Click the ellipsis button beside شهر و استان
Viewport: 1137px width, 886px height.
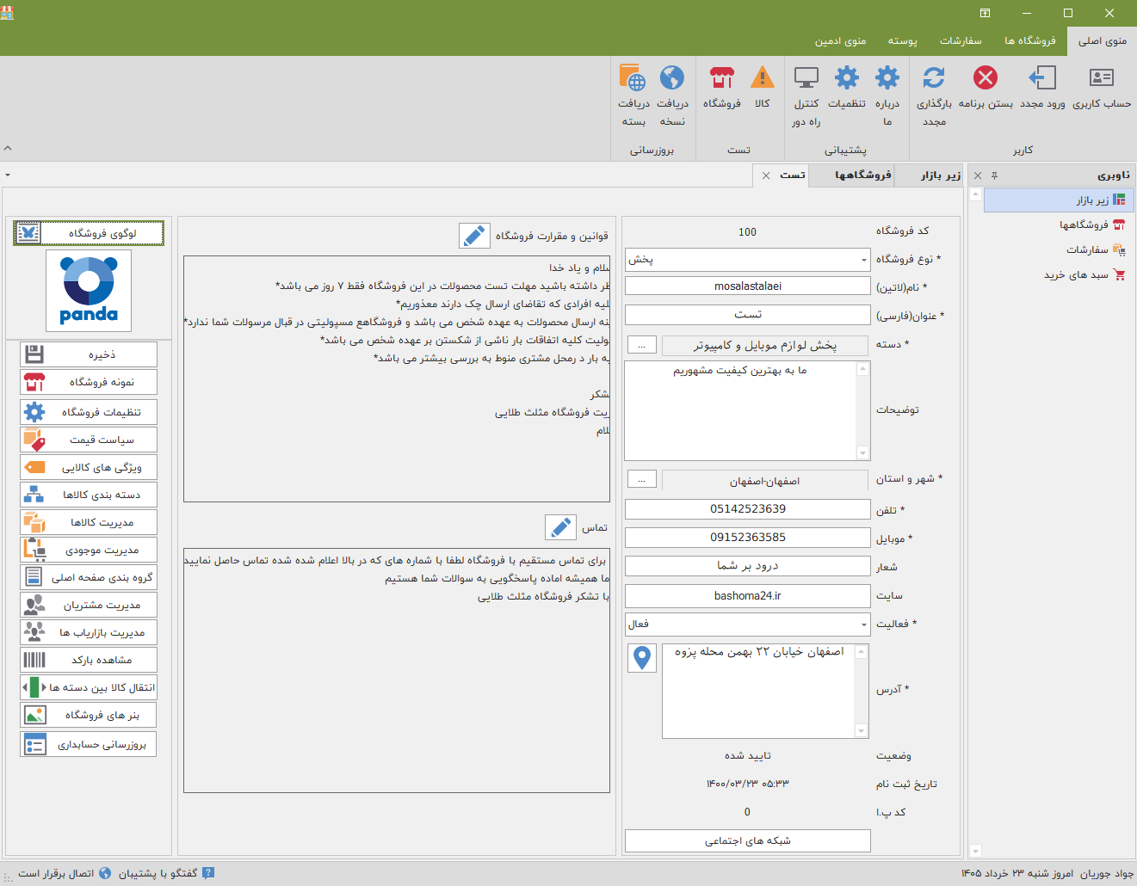coord(642,479)
